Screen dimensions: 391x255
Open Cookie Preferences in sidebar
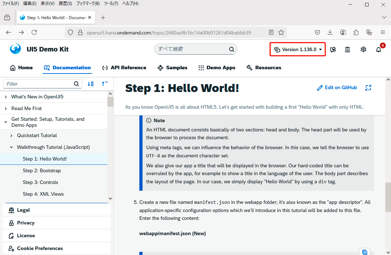(x=57, y=248)
